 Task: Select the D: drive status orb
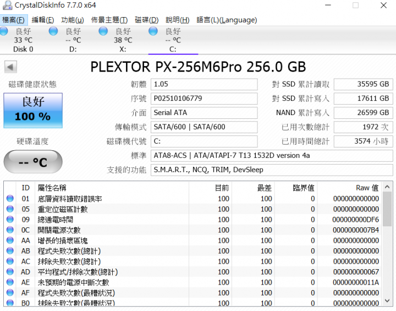53,31
